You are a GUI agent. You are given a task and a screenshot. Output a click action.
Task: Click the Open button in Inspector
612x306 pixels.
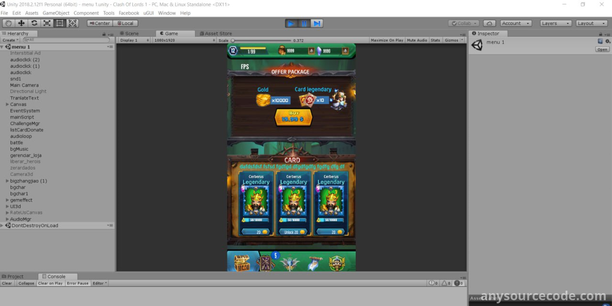click(602, 50)
